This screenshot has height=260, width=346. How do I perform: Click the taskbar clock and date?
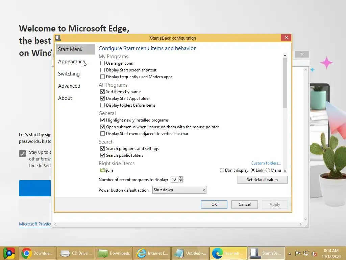pos(331,253)
